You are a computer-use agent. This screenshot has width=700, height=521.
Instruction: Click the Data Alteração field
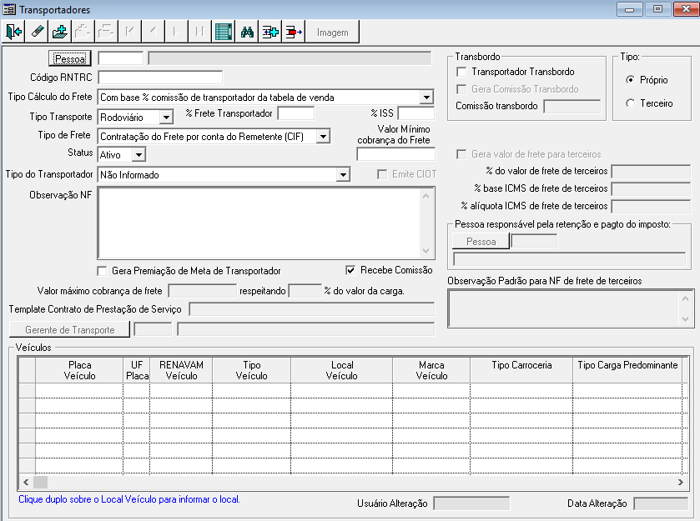[x=661, y=503]
